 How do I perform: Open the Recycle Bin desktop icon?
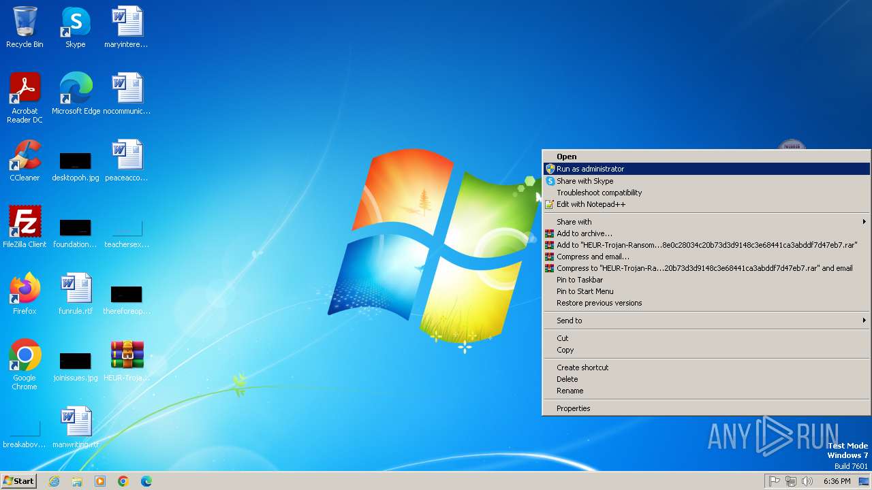click(25, 27)
